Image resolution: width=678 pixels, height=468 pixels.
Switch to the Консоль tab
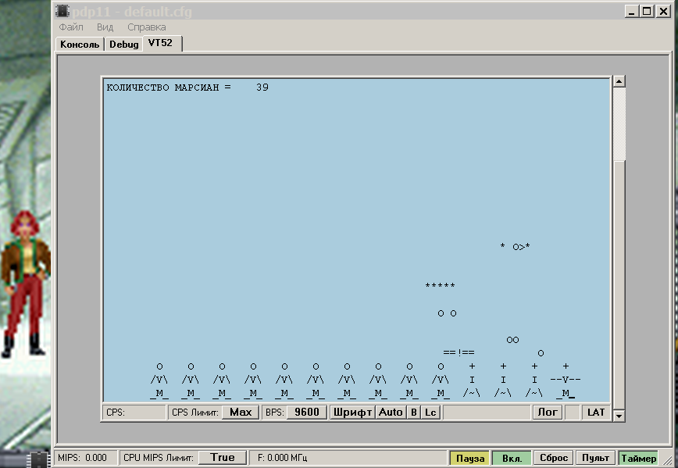point(80,44)
